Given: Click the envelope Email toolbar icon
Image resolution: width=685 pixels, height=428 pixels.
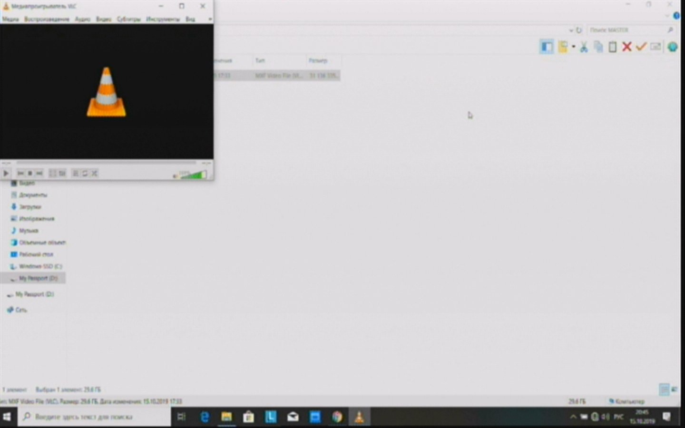Looking at the screenshot, I should coord(656,47).
